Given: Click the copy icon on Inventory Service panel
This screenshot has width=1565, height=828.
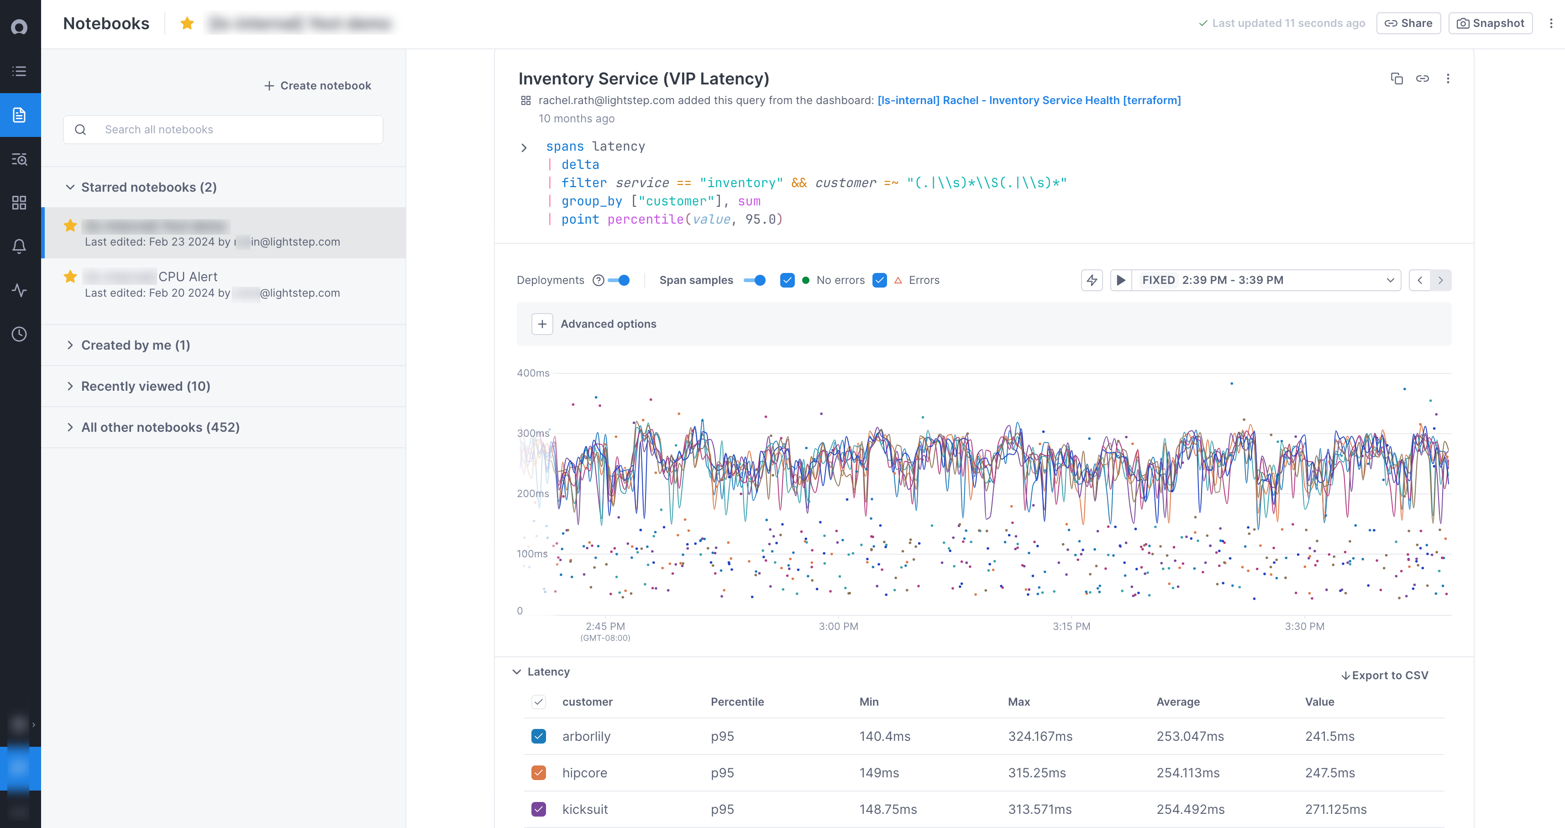Looking at the screenshot, I should click(1397, 79).
